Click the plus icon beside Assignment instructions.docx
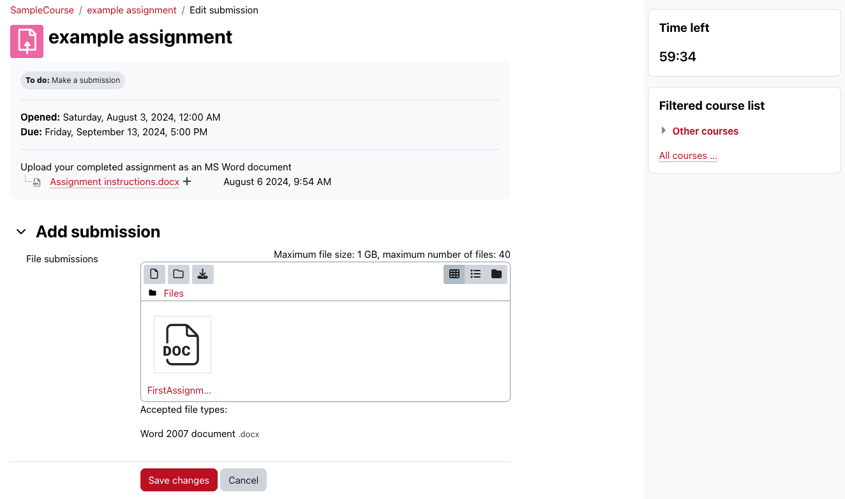Screen dimensions: 845x499 tap(187, 181)
